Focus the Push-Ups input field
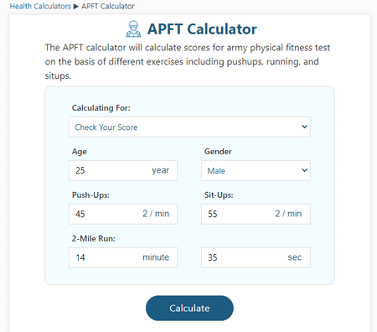 coord(123,214)
